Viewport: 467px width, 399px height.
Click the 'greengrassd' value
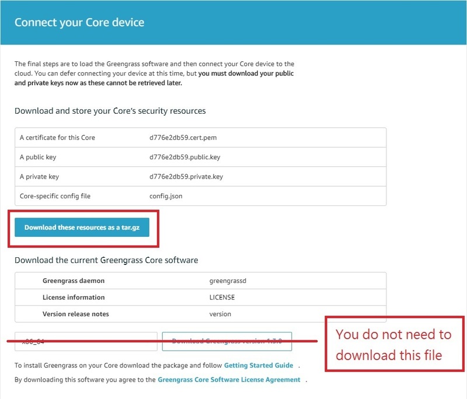pos(228,281)
